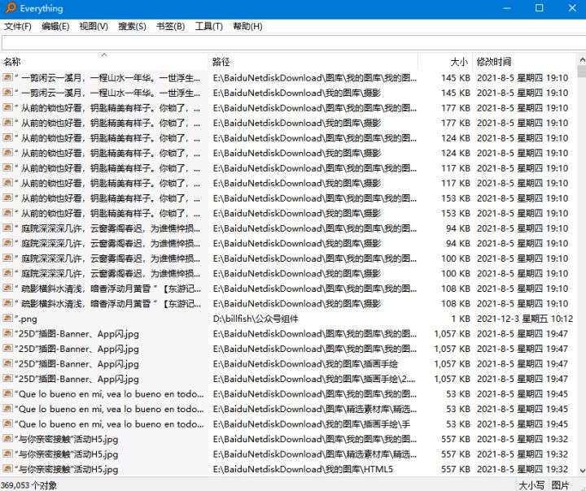The height and width of the screenshot is (491, 586).
Task: Open the 文件(F) menu
Action: pyautogui.click(x=17, y=26)
